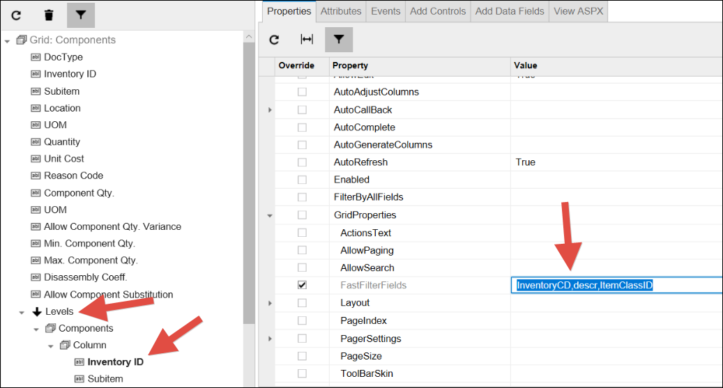Check the AutoRefresh override checkbox

point(302,162)
